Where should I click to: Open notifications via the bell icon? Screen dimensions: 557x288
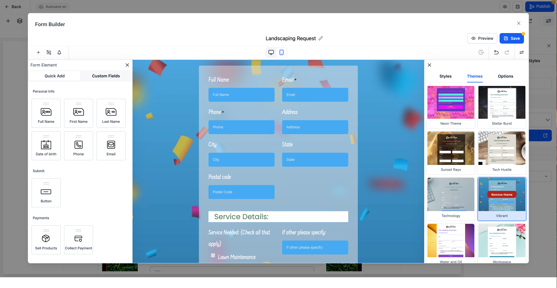coord(59,53)
